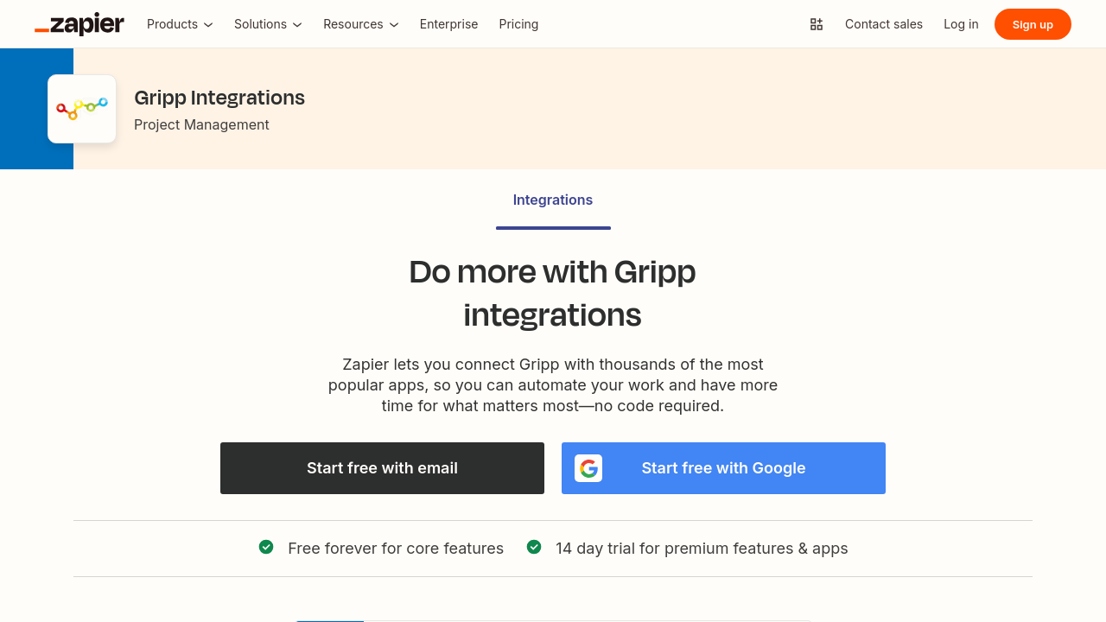Open the Resources dropdown
Viewport: 1106px width, 622px height.
[360, 24]
